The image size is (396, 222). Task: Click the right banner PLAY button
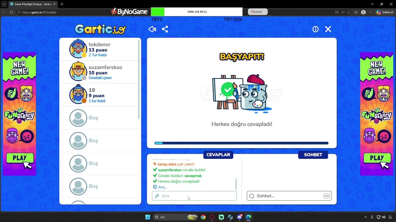tap(377, 158)
